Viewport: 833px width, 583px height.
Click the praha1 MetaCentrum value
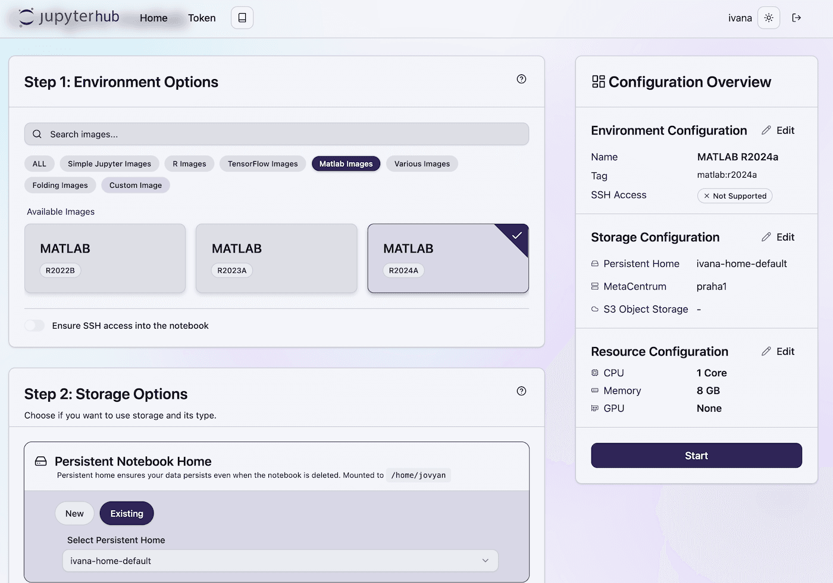(712, 286)
